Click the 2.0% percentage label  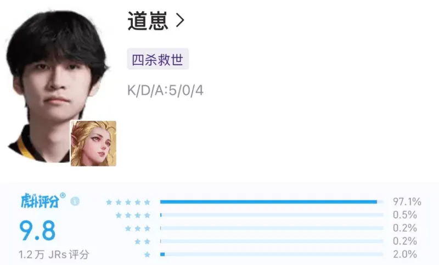(405, 254)
